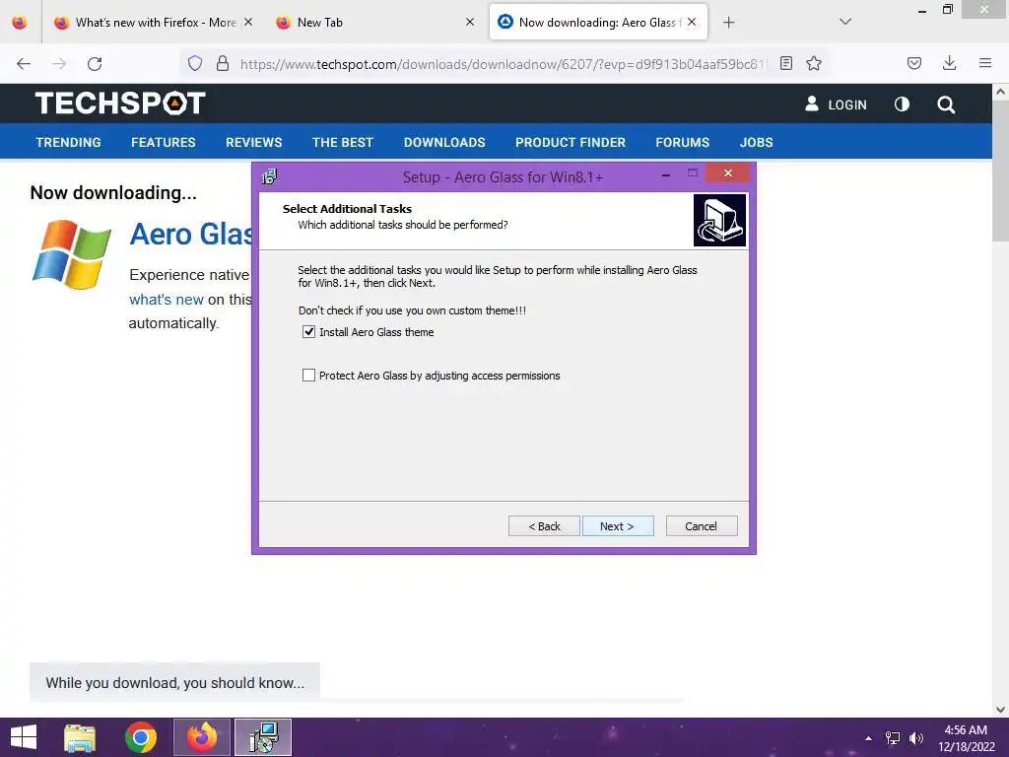Click the Setup installer taskbar icon
The image size is (1009, 757).
262,737
